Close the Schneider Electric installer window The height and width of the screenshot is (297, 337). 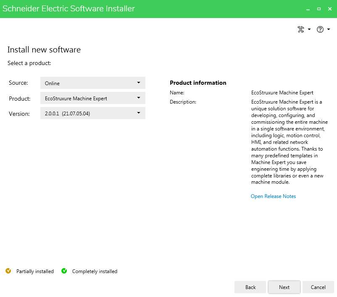(330, 9)
